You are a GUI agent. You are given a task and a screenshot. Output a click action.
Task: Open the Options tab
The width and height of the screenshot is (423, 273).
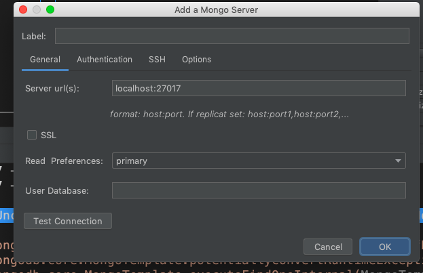pyautogui.click(x=197, y=60)
